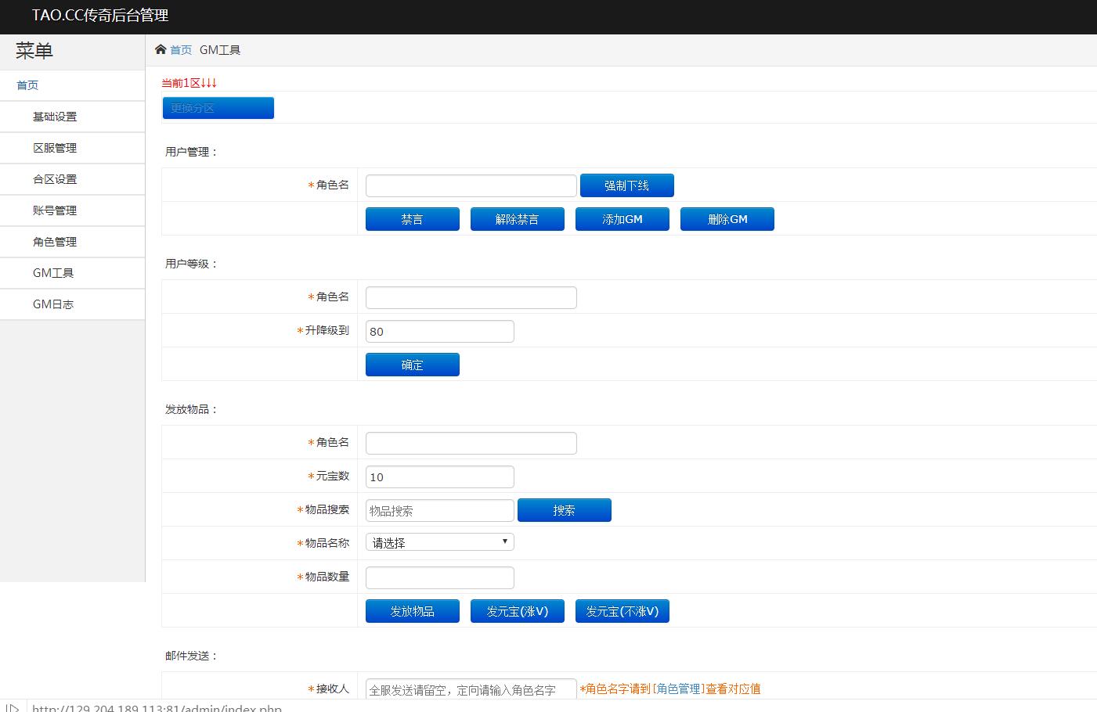Focus the 升降级到 level input field
Image resolution: width=1097 pixels, height=712 pixels.
pyautogui.click(x=439, y=332)
